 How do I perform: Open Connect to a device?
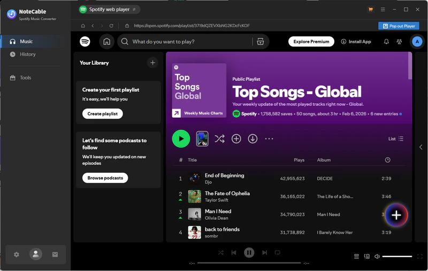point(367,257)
